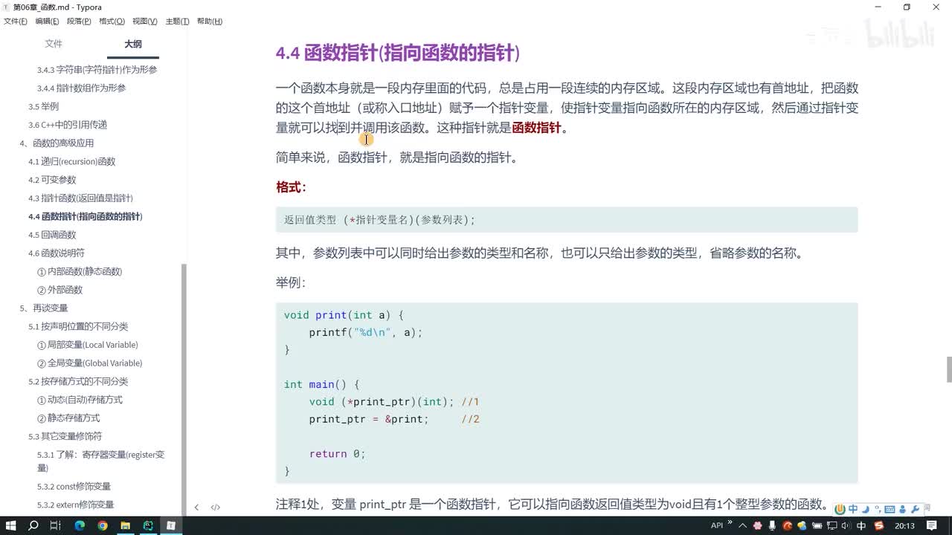Open the 主题(T) menu
The image size is (952, 535).
pos(177,22)
